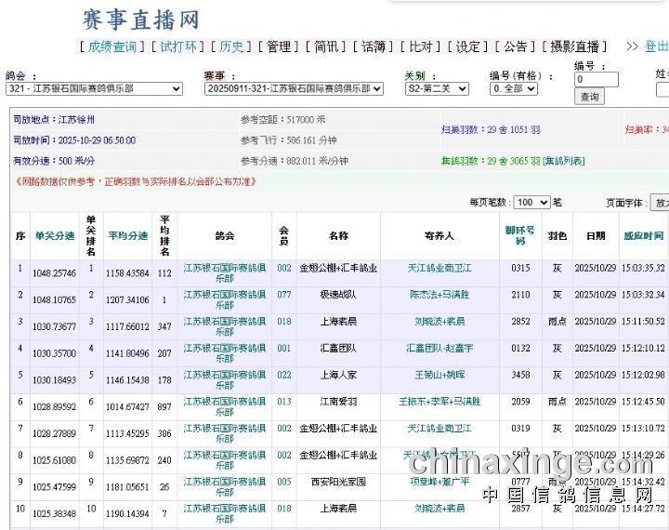The width and height of the screenshot is (669, 530).
Task: Sort by 单关分速 column header
Action: (x=54, y=236)
